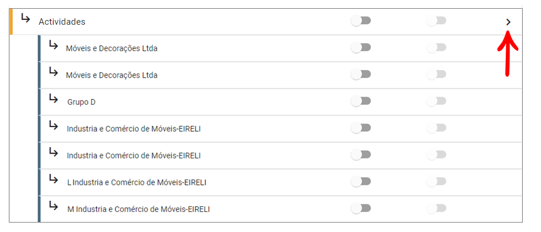
Task: Click arrow icon of second Móveis e Decorações row
Action: click(53, 71)
